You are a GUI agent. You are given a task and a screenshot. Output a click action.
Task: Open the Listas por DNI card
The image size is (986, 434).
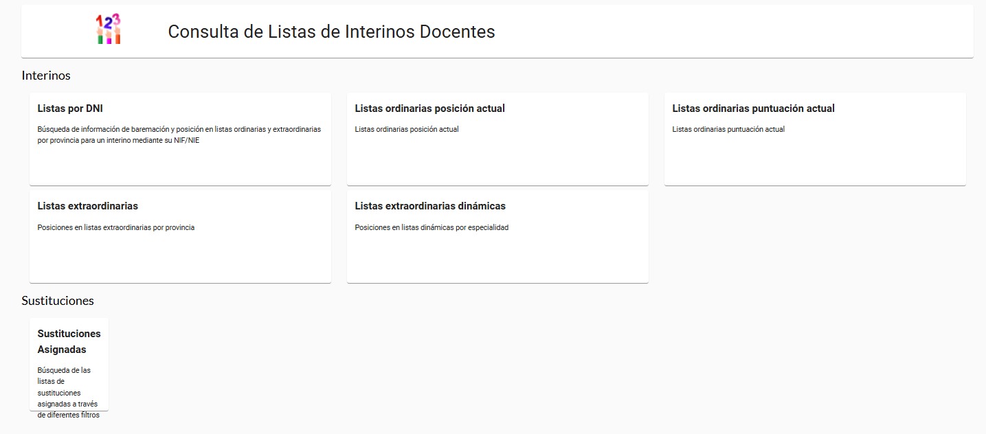[70, 108]
